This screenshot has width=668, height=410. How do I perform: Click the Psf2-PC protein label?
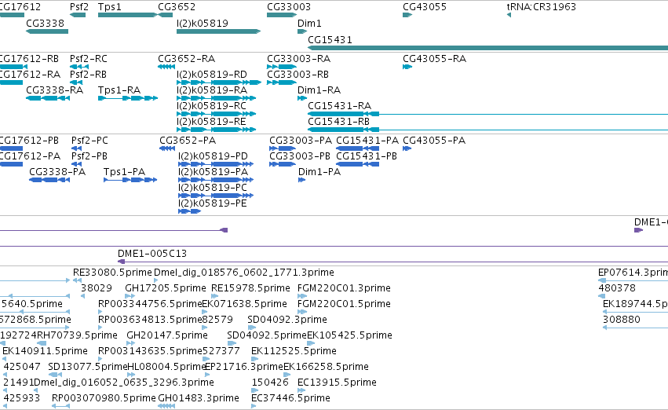pos(89,141)
